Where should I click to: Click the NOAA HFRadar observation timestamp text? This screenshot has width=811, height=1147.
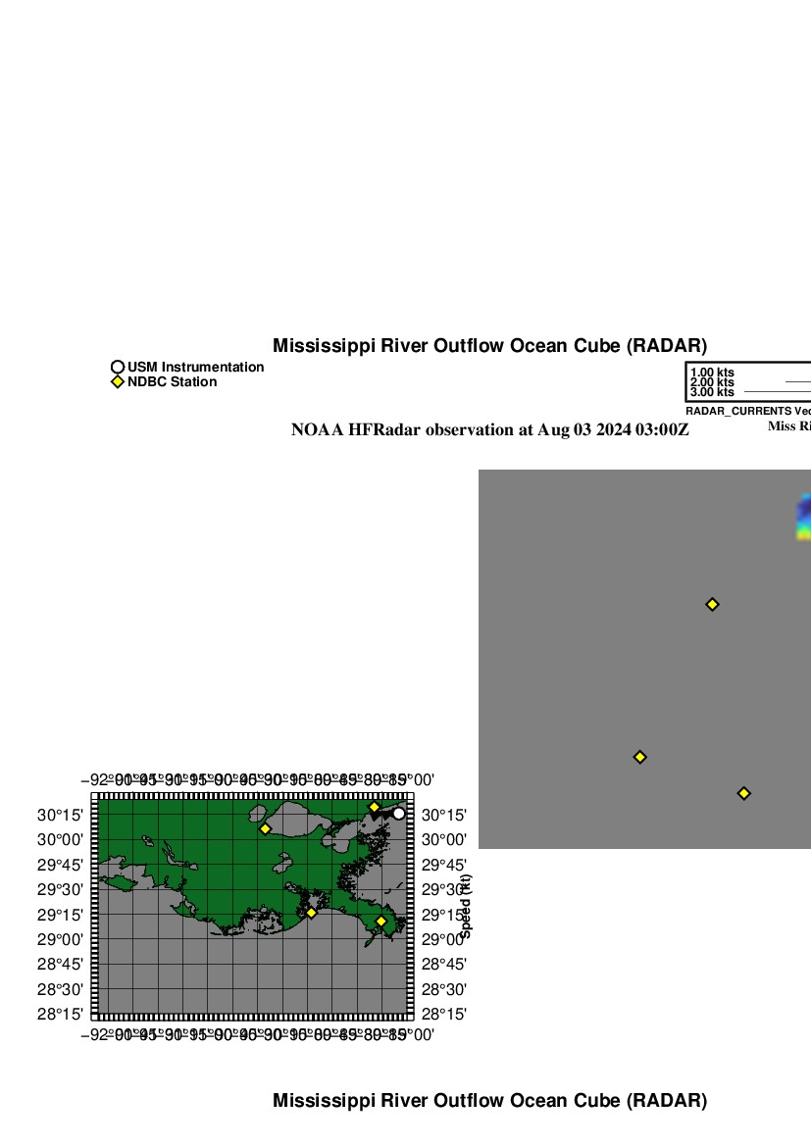pos(489,429)
